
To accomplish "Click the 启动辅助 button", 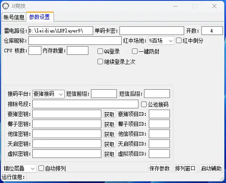I will 211,168.
